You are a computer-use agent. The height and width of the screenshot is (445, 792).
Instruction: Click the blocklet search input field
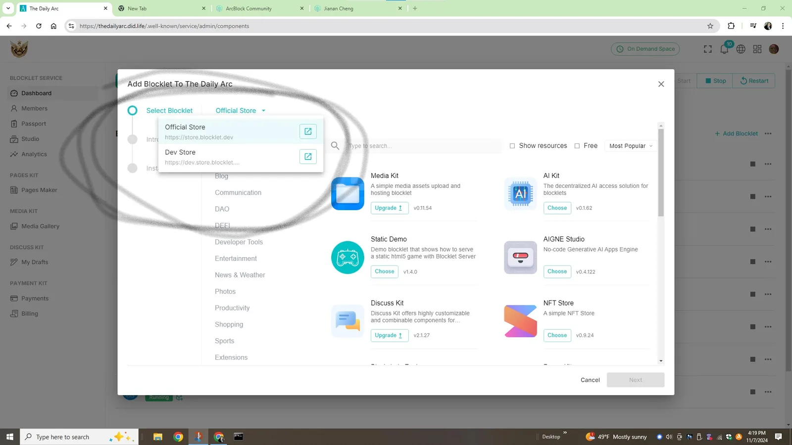[x=423, y=146]
